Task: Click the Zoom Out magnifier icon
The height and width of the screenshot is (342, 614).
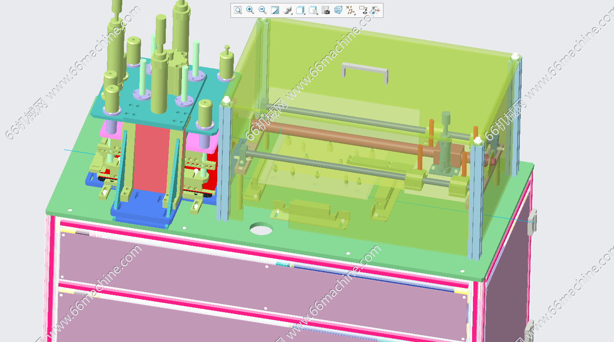Action: coord(262,10)
